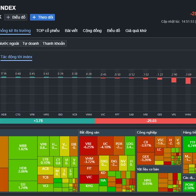
Task: Select the Tự doanh filter option
Action: [31, 43]
